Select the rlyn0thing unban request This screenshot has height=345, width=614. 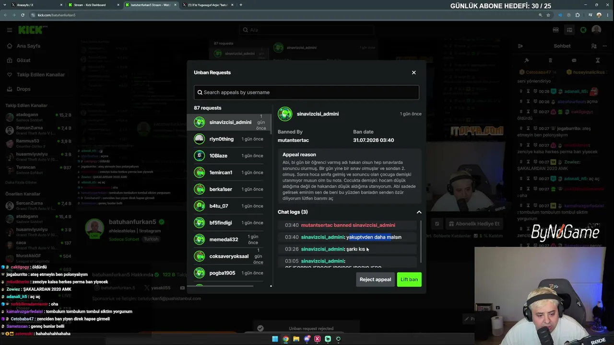(229, 139)
